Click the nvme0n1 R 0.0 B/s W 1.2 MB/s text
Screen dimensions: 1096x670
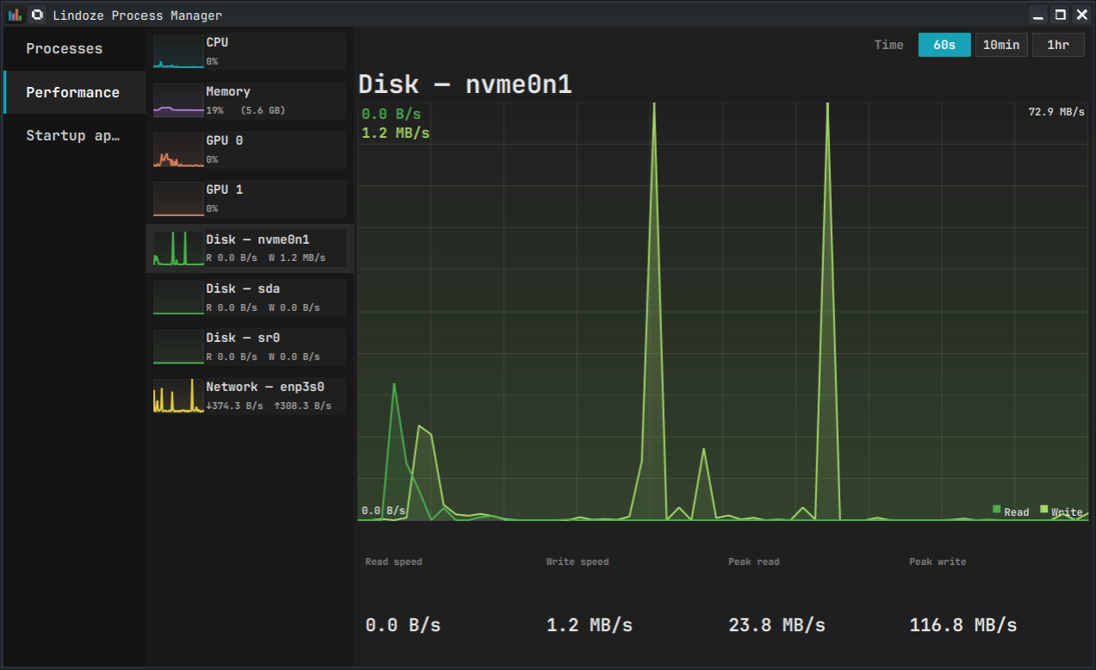tap(266, 257)
